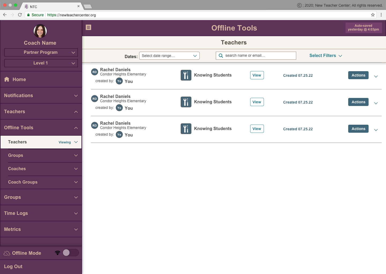Click View button in first row
Image resolution: width=386 pixels, height=274 pixels.
[x=257, y=75]
